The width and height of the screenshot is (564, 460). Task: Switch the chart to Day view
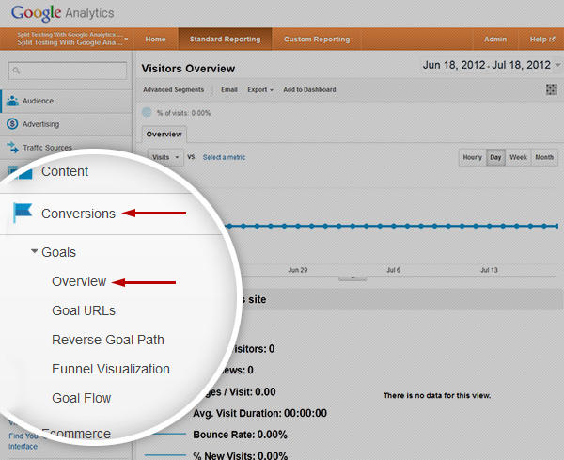495,157
